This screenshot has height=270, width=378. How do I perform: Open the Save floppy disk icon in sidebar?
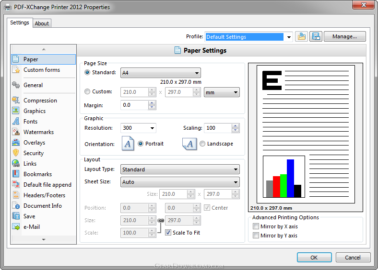pyautogui.click(x=16, y=216)
